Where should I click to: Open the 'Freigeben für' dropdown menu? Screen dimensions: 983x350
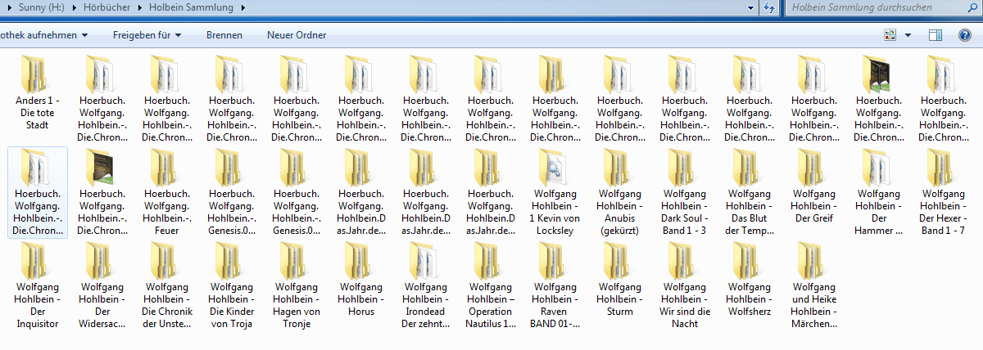147,35
